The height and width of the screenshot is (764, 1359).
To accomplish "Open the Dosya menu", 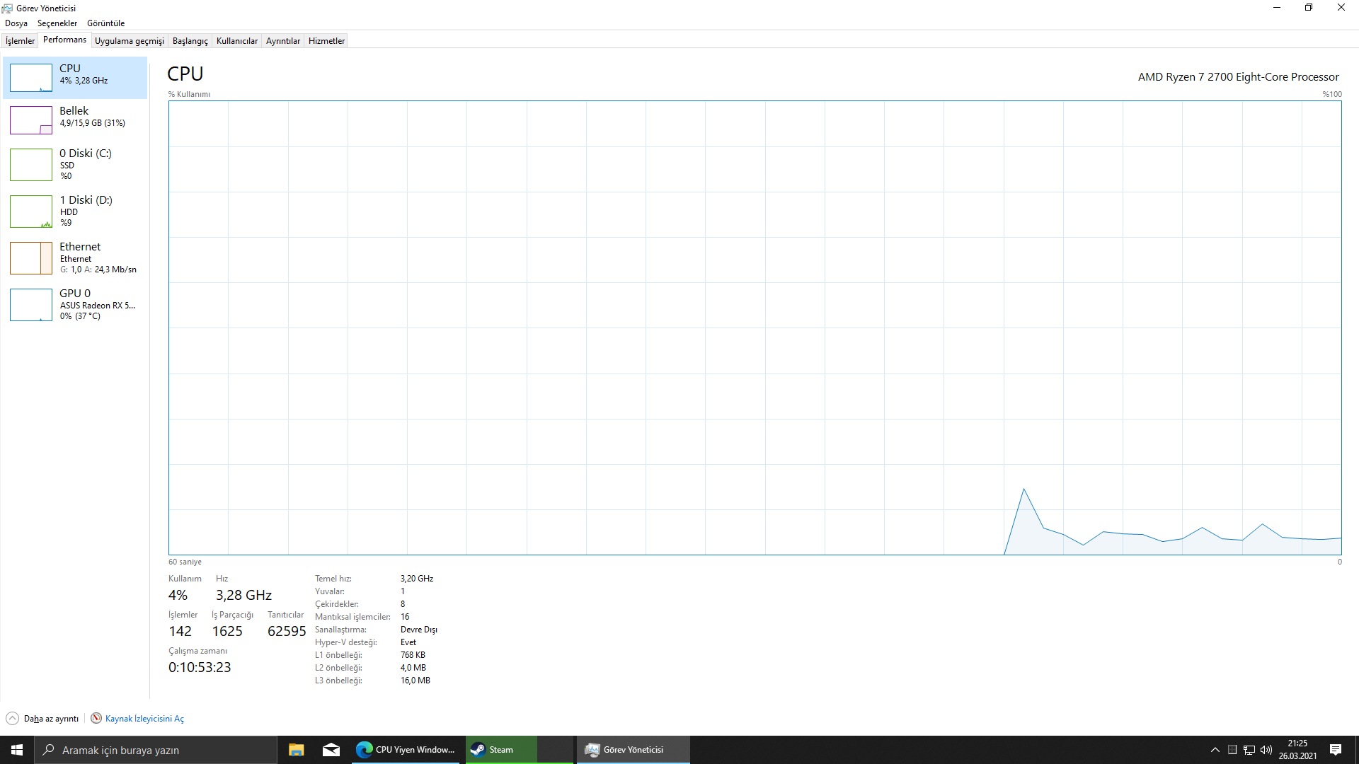I will [16, 23].
